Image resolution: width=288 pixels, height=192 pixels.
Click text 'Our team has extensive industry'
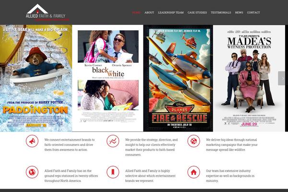coord(228,171)
